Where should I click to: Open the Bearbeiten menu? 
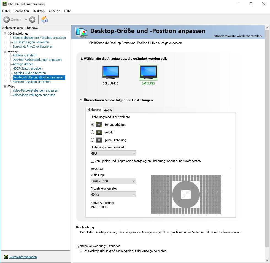point(21,11)
